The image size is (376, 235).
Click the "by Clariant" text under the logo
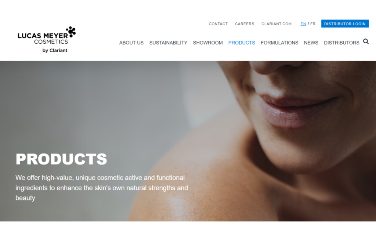(55, 50)
